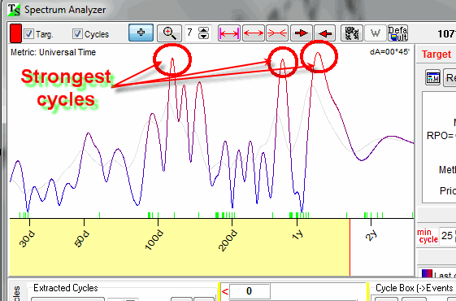Click the expand horizontal arrows icon
The image size is (456, 301).
pos(254,33)
